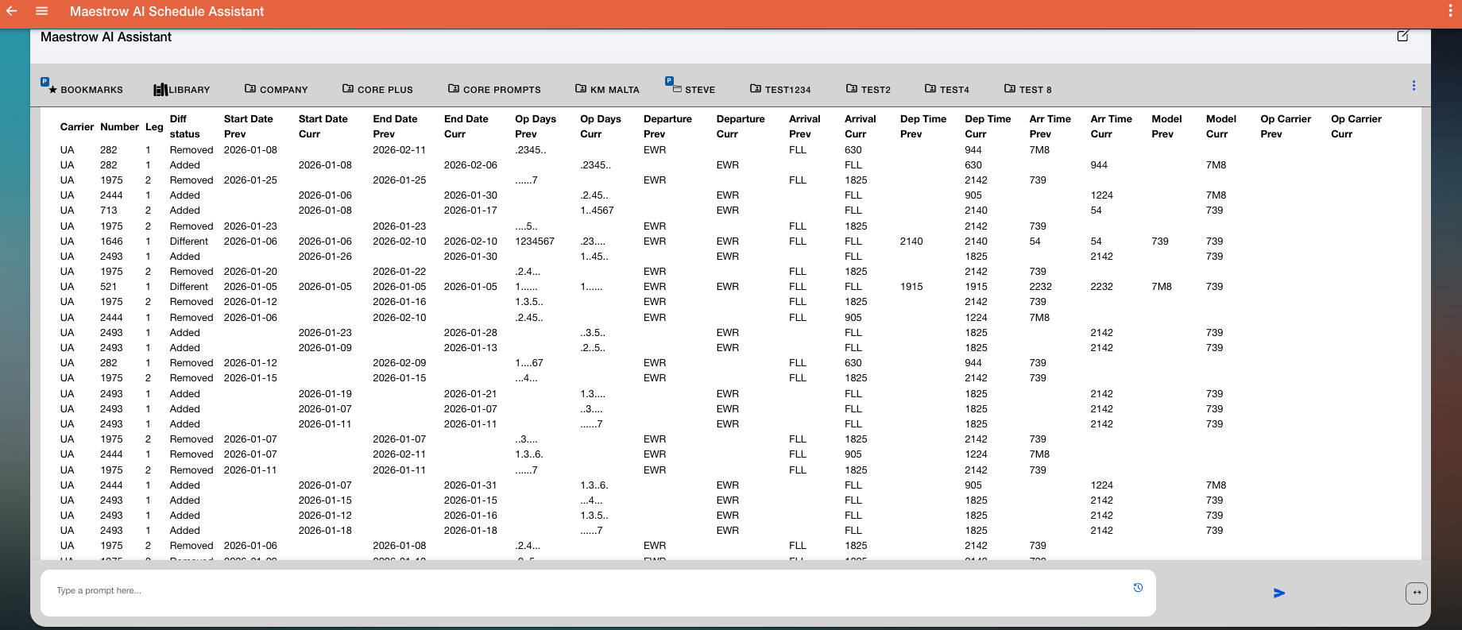This screenshot has width=1462, height=630.
Task: Open the Company folder tab
Action: point(277,90)
